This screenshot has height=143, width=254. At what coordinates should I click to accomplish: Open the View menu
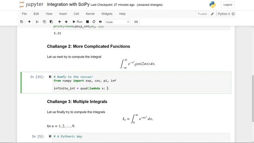pyautogui.click(x=49, y=14)
